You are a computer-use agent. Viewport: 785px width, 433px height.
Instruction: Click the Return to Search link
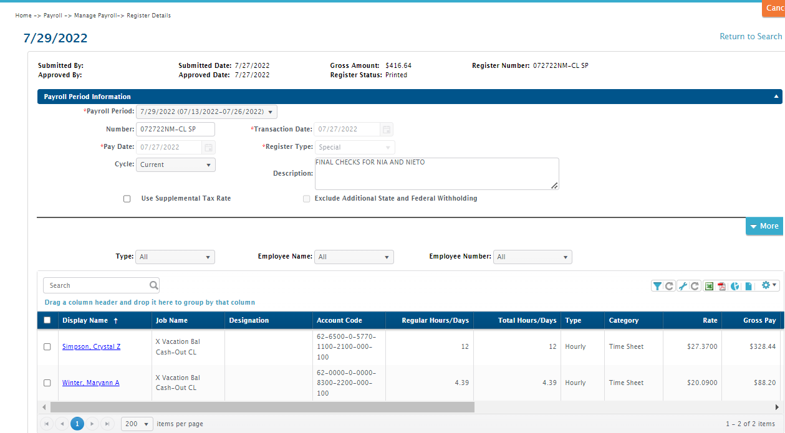pos(751,37)
